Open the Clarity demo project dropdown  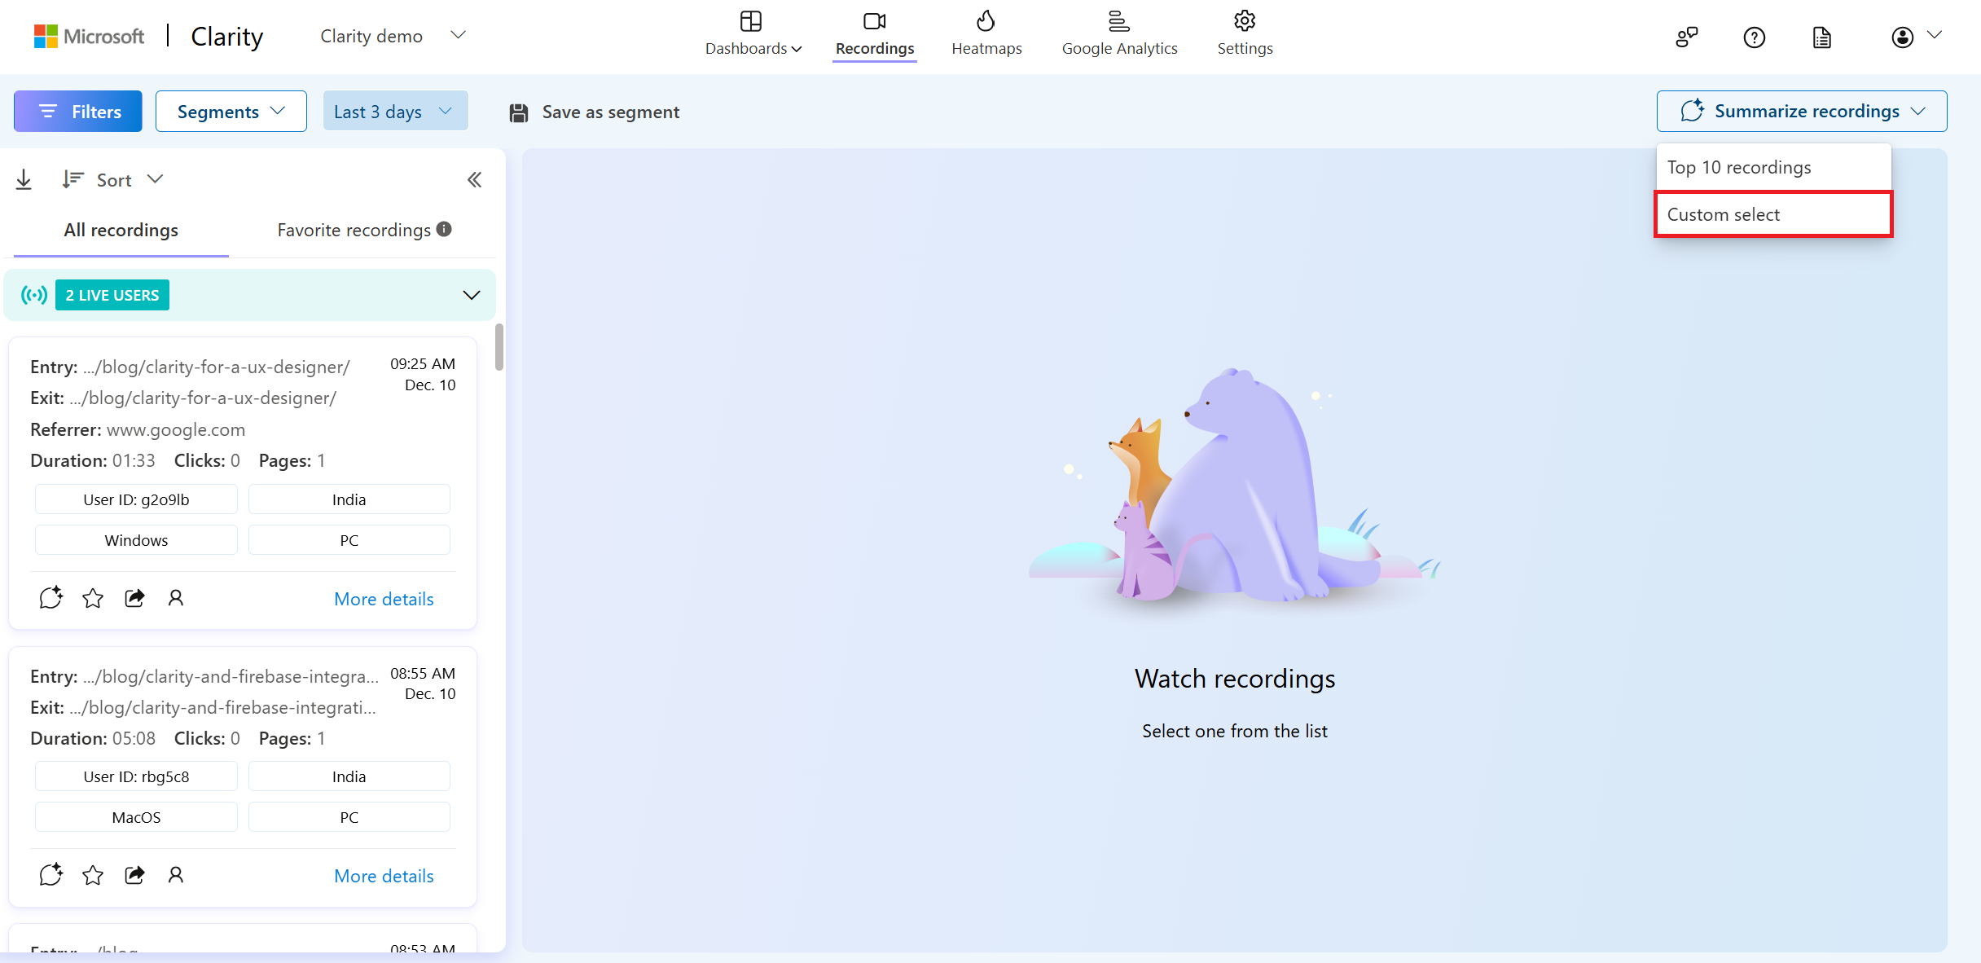click(393, 36)
